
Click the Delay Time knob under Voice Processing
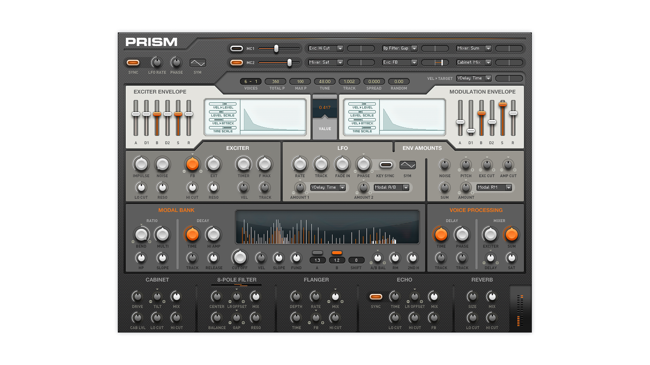(441, 235)
